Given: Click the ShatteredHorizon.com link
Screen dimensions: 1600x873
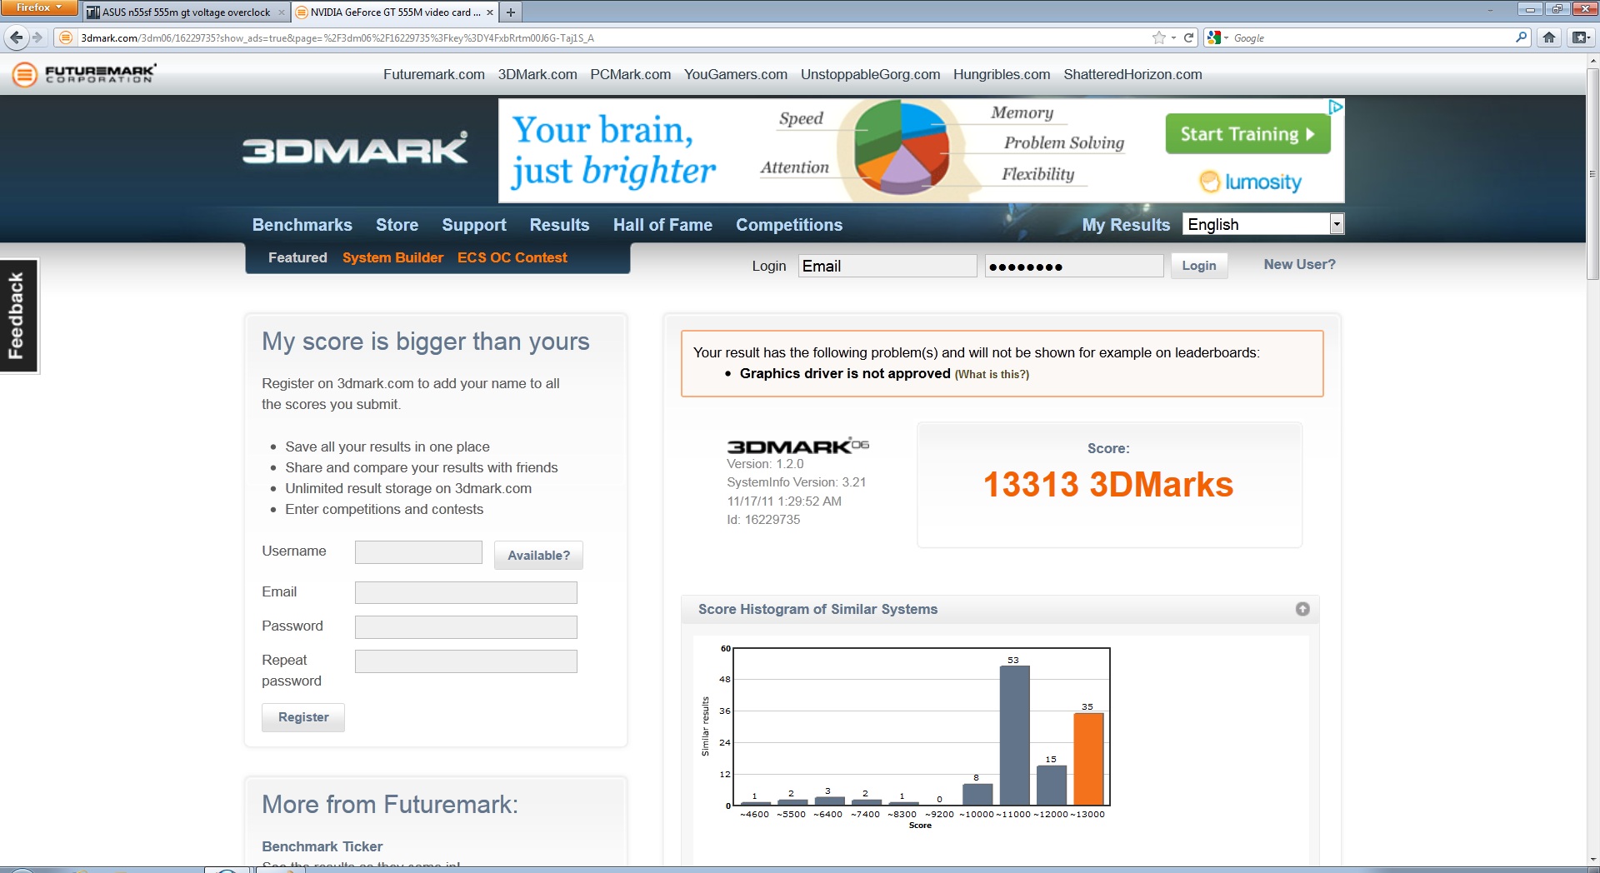Looking at the screenshot, I should [1133, 74].
